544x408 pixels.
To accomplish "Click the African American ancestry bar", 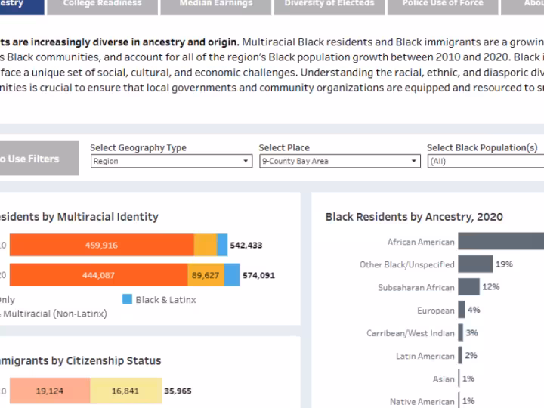I will [x=500, y=242].
